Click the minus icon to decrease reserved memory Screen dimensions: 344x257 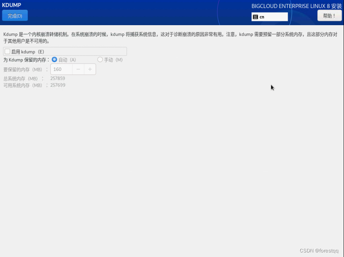click(78, 69)
